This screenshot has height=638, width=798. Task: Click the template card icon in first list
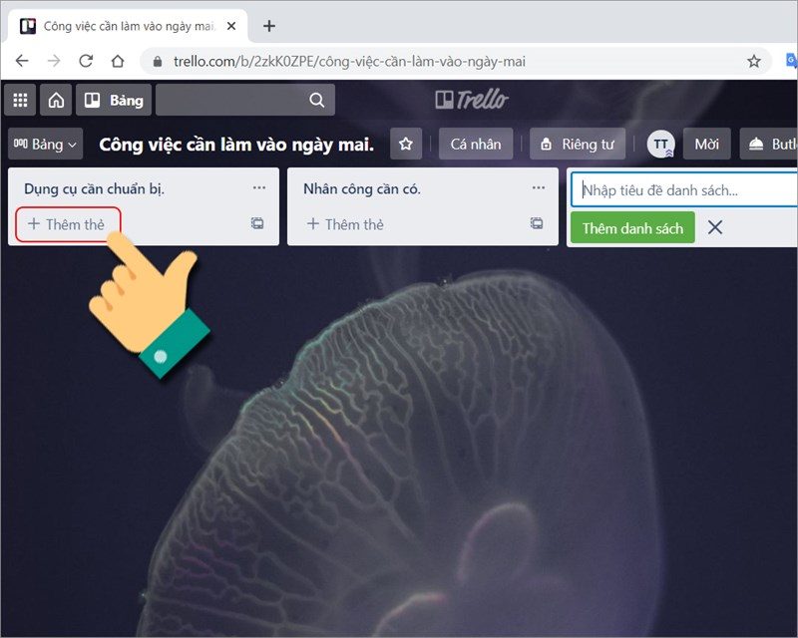tap(257, 224)
